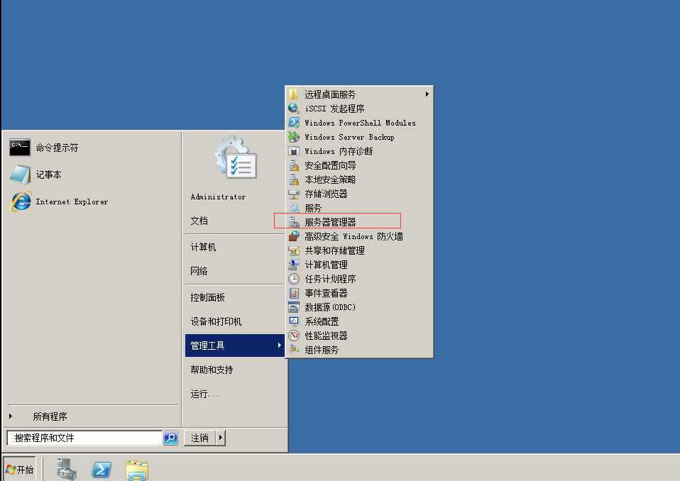Open Server Manager from the taskbar
This screenshot has height=481, width=680.
66,470
